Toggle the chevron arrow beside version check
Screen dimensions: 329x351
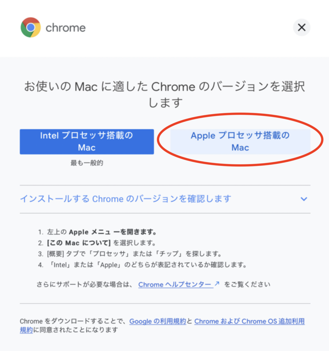(x=304, y=199)
